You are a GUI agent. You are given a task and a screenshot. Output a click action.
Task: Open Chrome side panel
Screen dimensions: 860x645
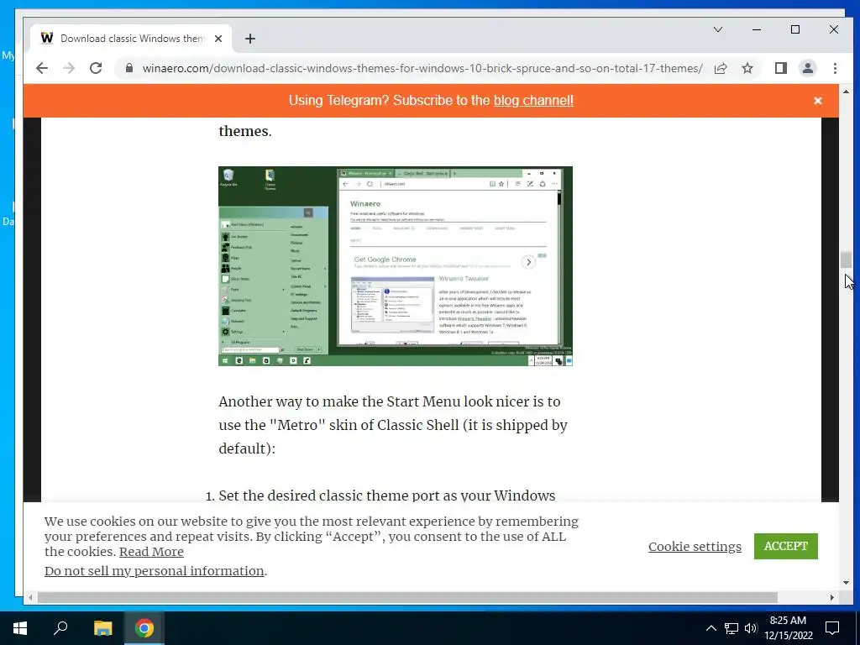click(780, 68)
